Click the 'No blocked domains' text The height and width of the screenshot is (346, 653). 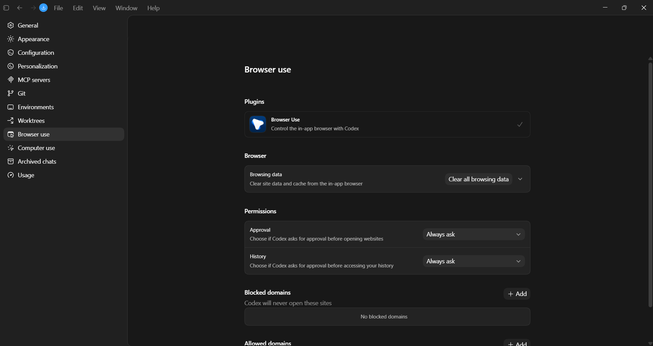384,317
